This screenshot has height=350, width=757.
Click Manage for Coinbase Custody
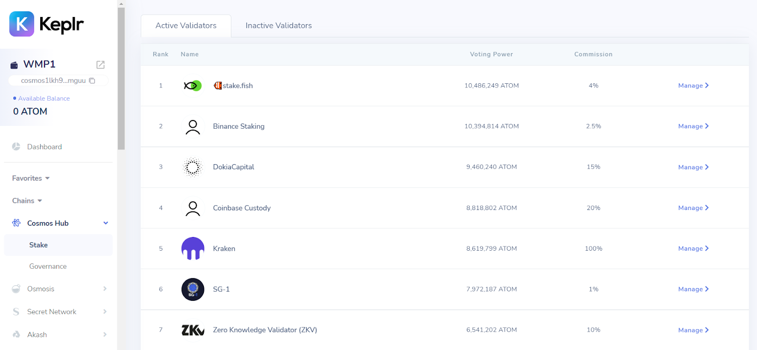click(693, 208)
